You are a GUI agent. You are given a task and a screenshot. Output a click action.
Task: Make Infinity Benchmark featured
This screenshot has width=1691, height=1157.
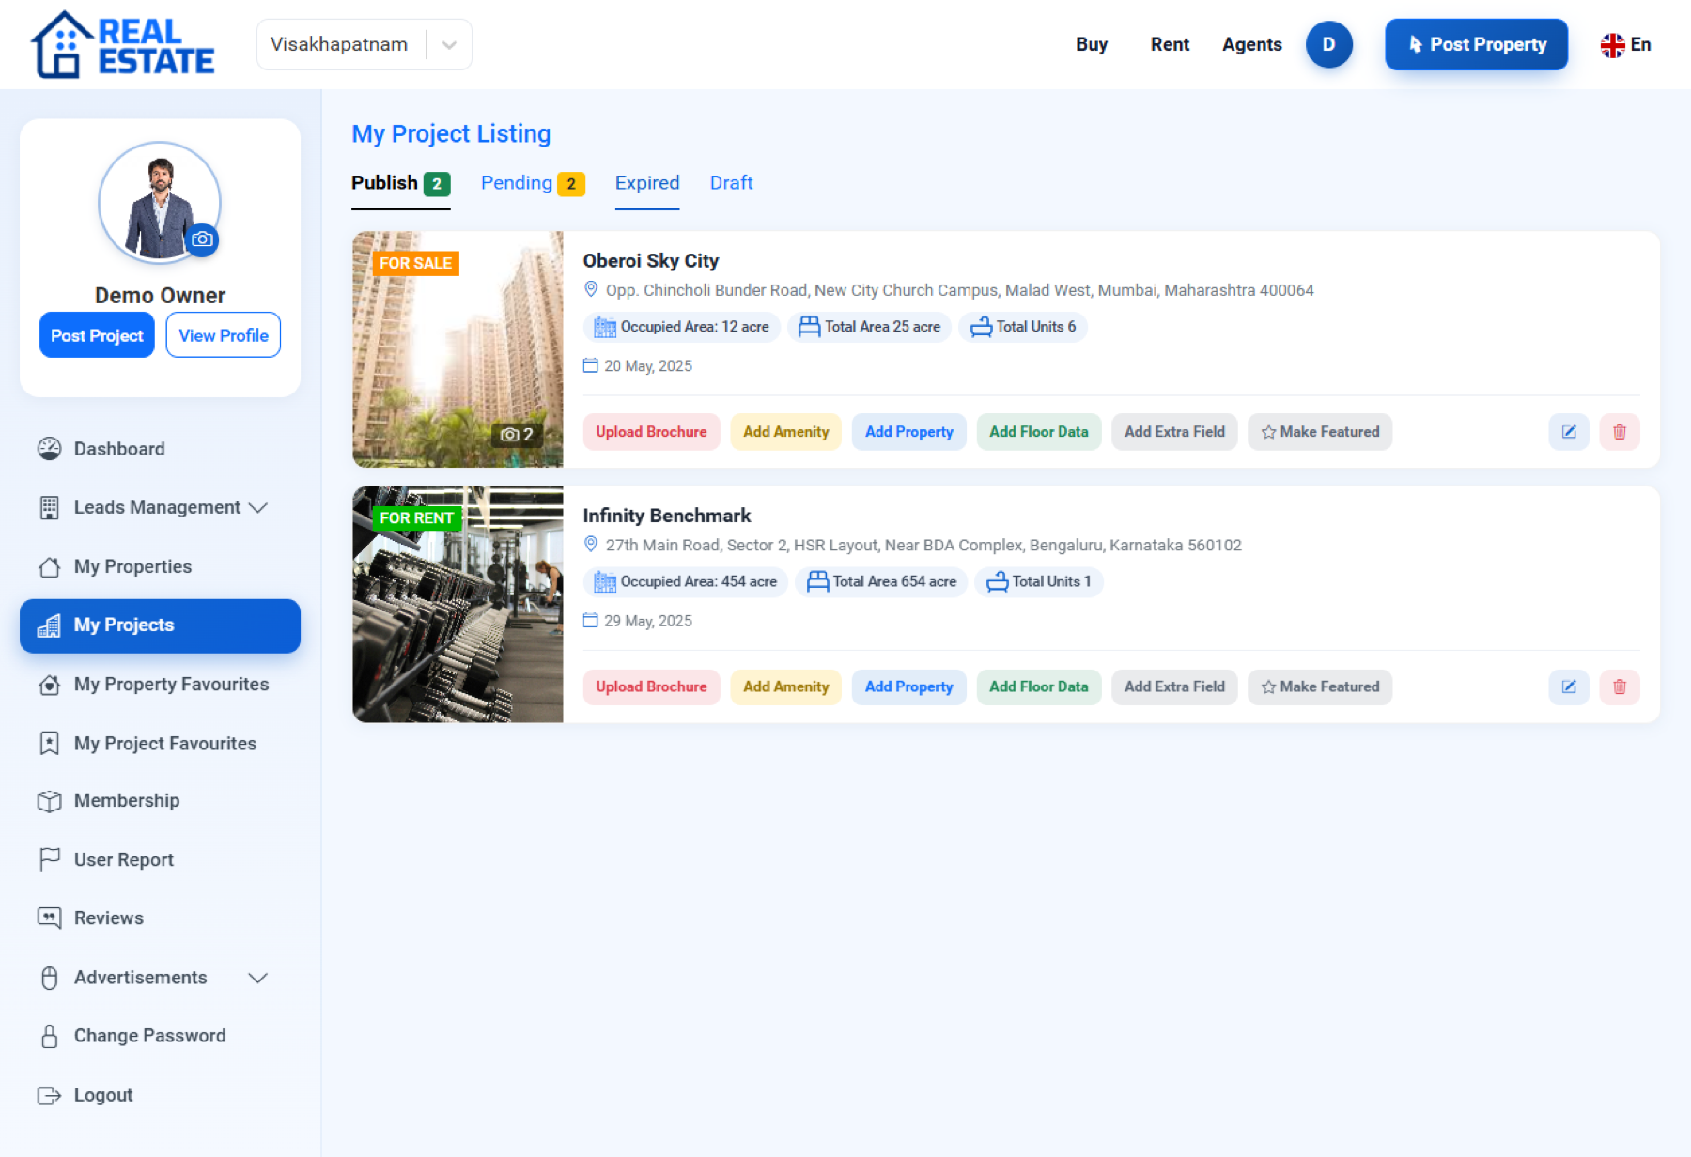[1319, 686]
